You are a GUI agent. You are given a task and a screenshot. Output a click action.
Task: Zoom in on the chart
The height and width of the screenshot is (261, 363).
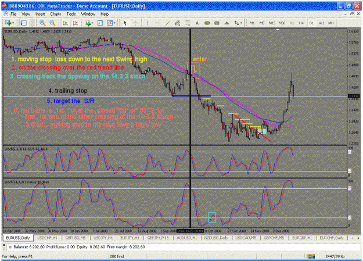[x=42, y=23]
